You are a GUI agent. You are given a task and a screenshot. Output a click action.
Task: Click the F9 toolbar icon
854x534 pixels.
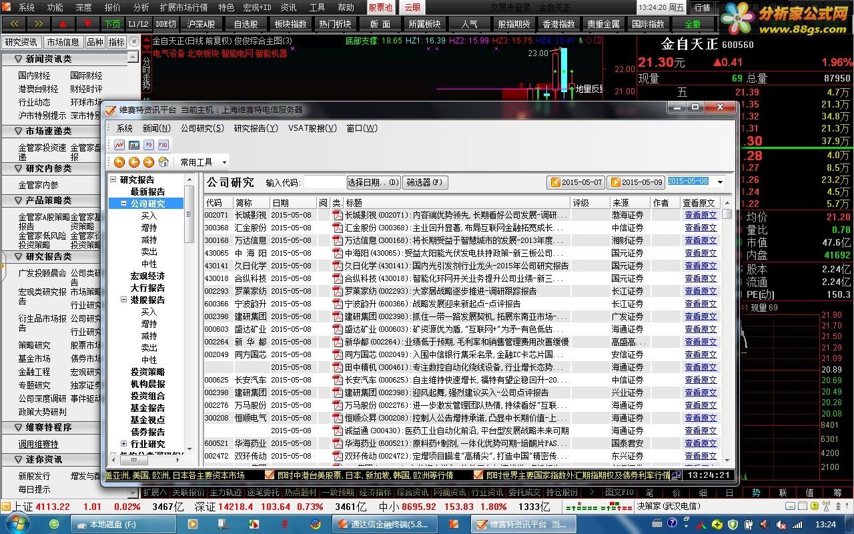[149, 144]
